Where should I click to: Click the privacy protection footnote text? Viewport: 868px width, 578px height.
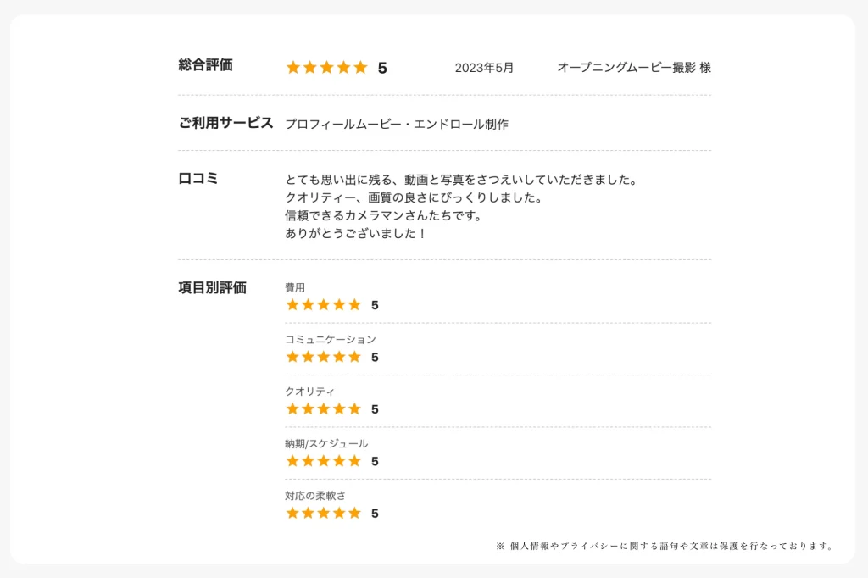tap(665, 546)
